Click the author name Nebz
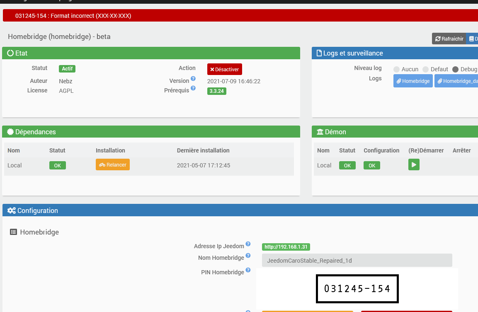The height and width of the screenshot is (312, 478). click(66, 81)
